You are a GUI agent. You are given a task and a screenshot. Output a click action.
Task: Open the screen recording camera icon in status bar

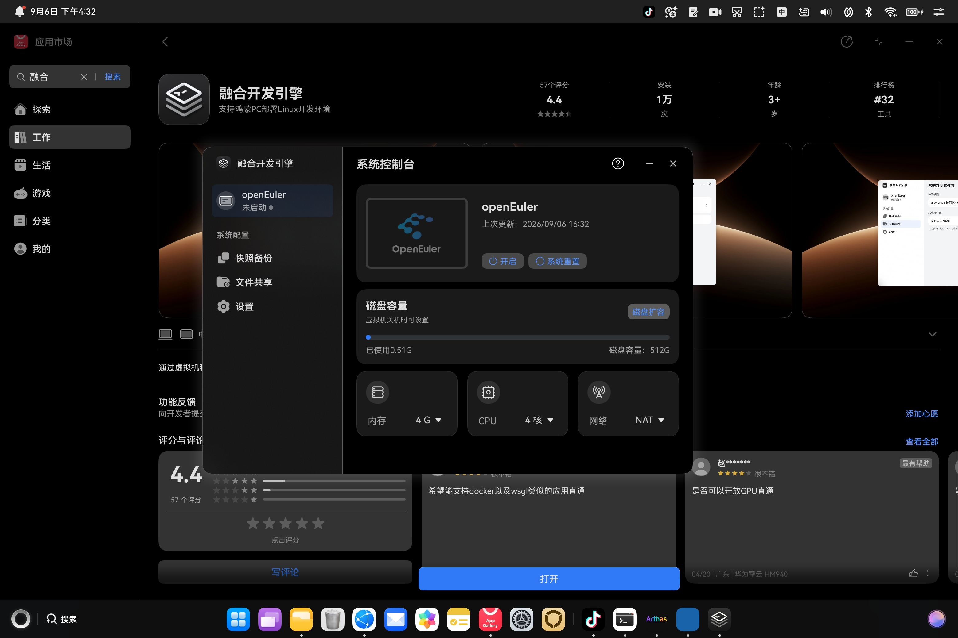click(x=715, y=12)
